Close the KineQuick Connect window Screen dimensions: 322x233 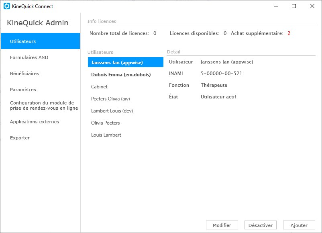[x=312, y=6]
